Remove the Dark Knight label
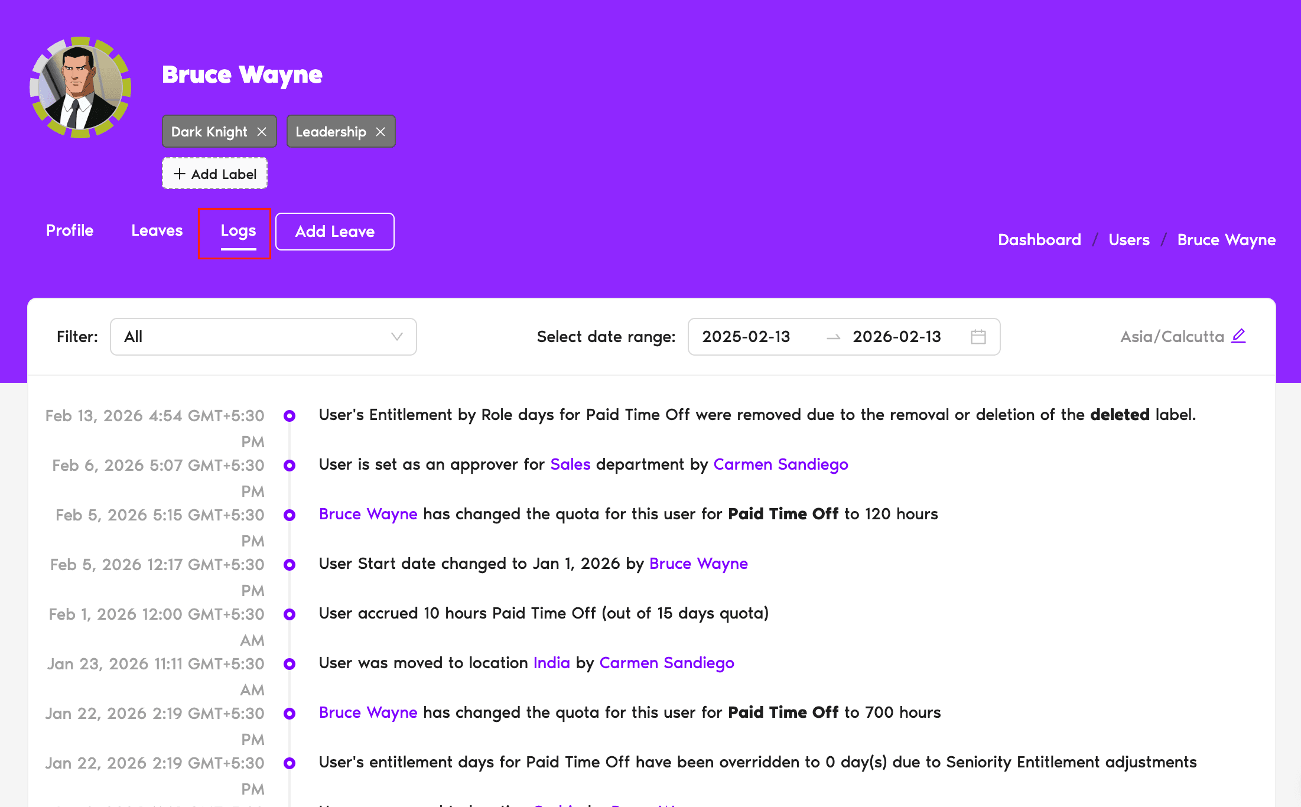This screenshot has height=807, width=1301. 262,132
